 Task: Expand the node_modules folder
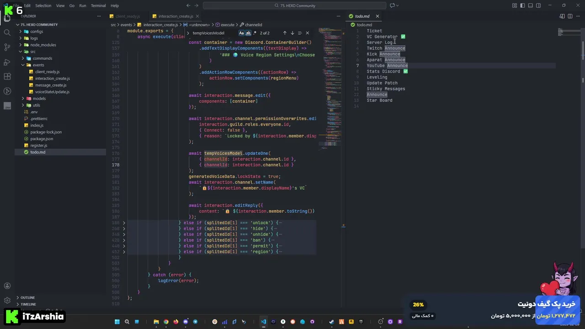[x=43, y=45]
